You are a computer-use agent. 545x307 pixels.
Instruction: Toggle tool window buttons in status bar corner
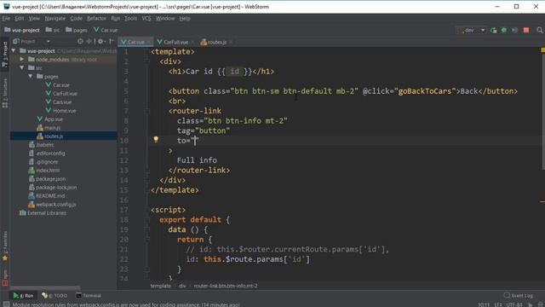pos(6,304)
